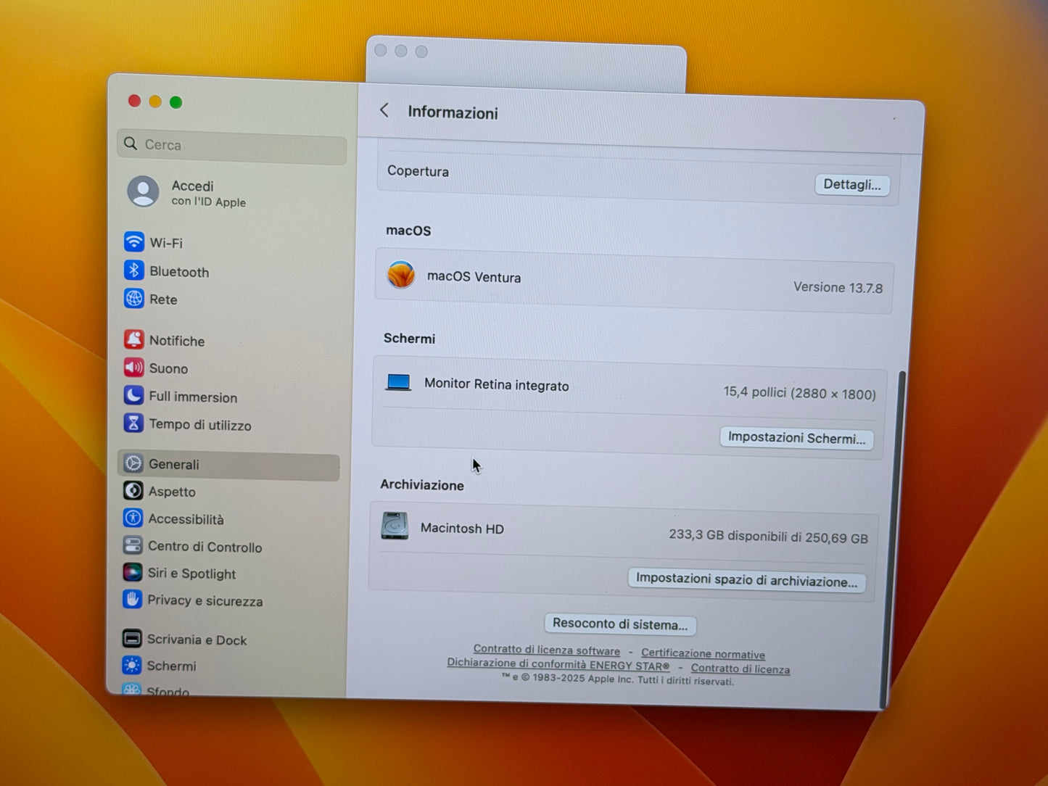Click in the Cerca search field
Viewport: 1048px width, 786px height.
[232, 146]
